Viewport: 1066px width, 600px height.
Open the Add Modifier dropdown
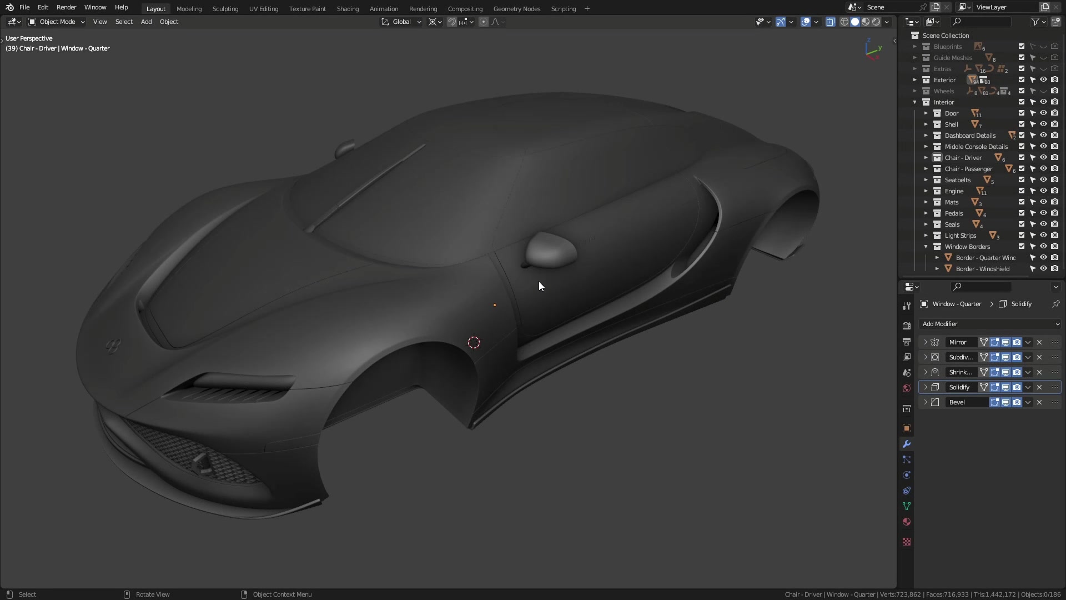coord(990,324)
